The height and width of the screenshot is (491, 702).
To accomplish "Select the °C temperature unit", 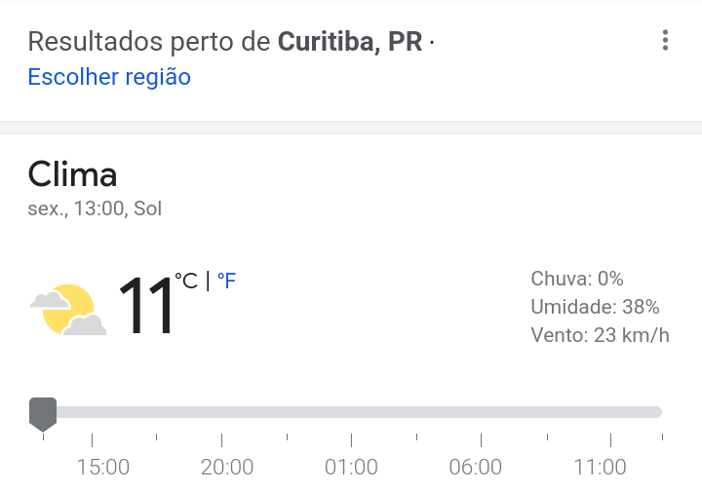I will point(186,281).
